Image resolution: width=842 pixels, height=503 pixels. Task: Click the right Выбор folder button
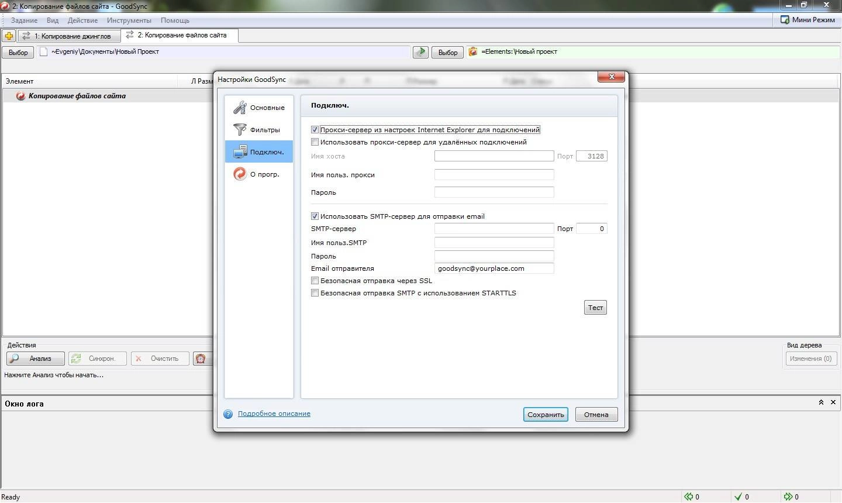click(x=448, y=53)
